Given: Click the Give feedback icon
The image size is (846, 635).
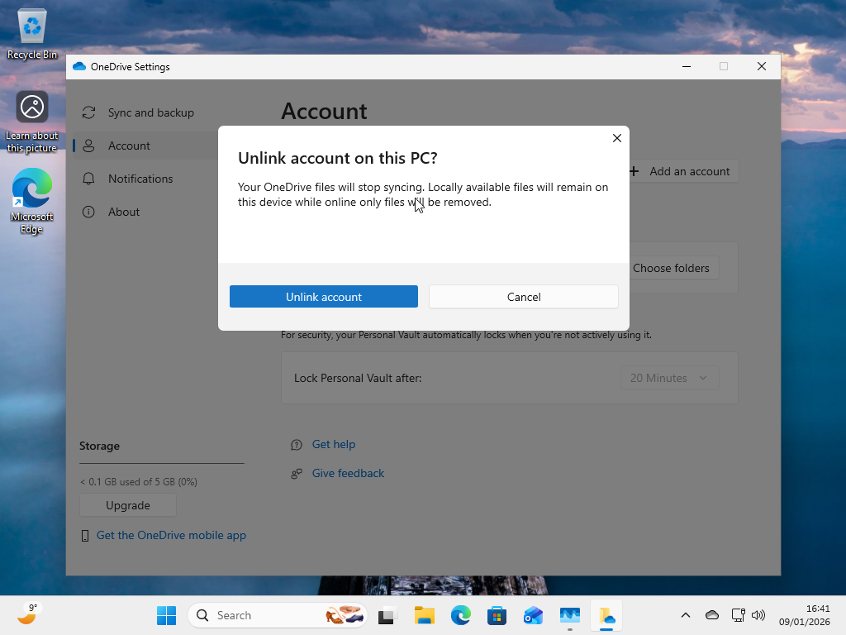Looking at the screenshot, I should tap(296, 473).
